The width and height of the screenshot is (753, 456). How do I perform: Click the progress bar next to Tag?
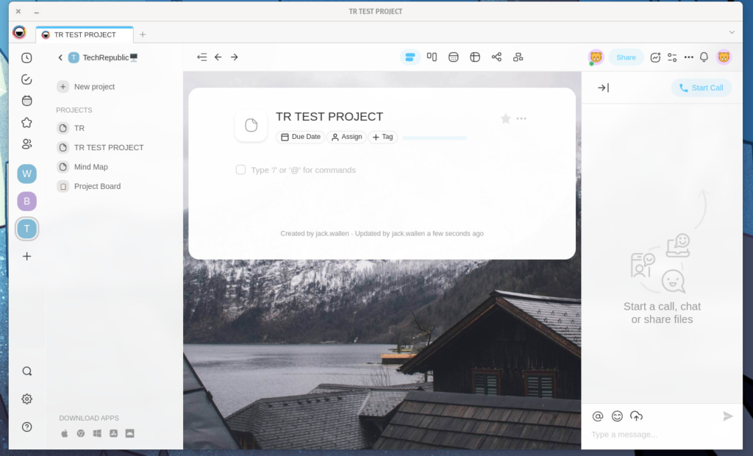pyautogui.click(x=434, y=138)
